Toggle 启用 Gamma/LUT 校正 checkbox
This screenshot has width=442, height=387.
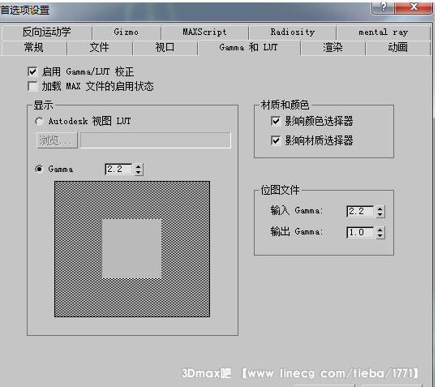(32, 71)
